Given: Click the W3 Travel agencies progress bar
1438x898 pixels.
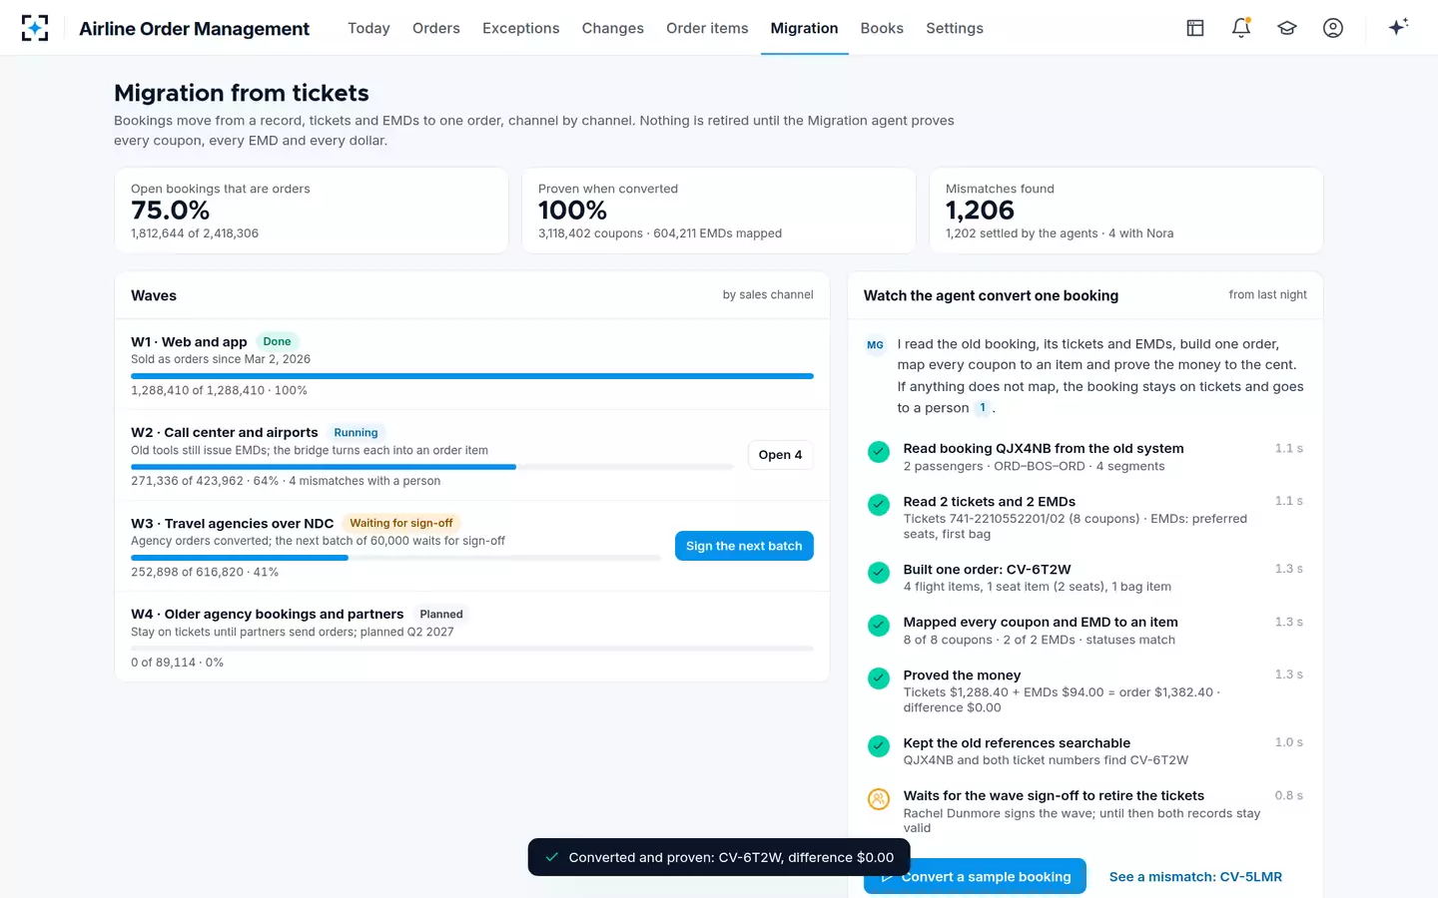Looking at the screenshot, I should 396,558.
